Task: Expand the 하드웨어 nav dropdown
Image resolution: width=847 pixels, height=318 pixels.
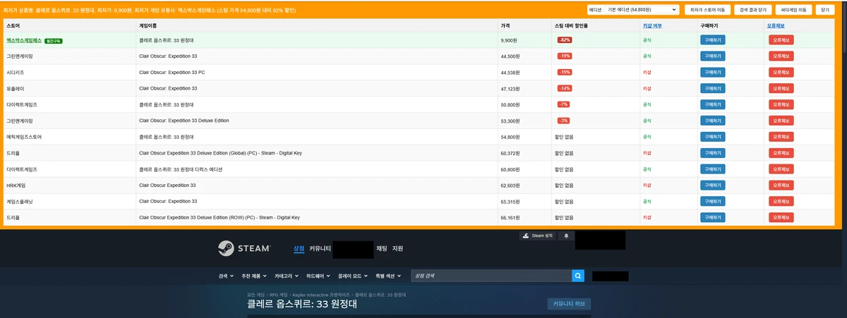Action: pos(319,276)
